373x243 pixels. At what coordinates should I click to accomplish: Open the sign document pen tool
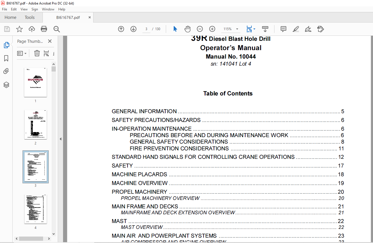coord(308,29)
